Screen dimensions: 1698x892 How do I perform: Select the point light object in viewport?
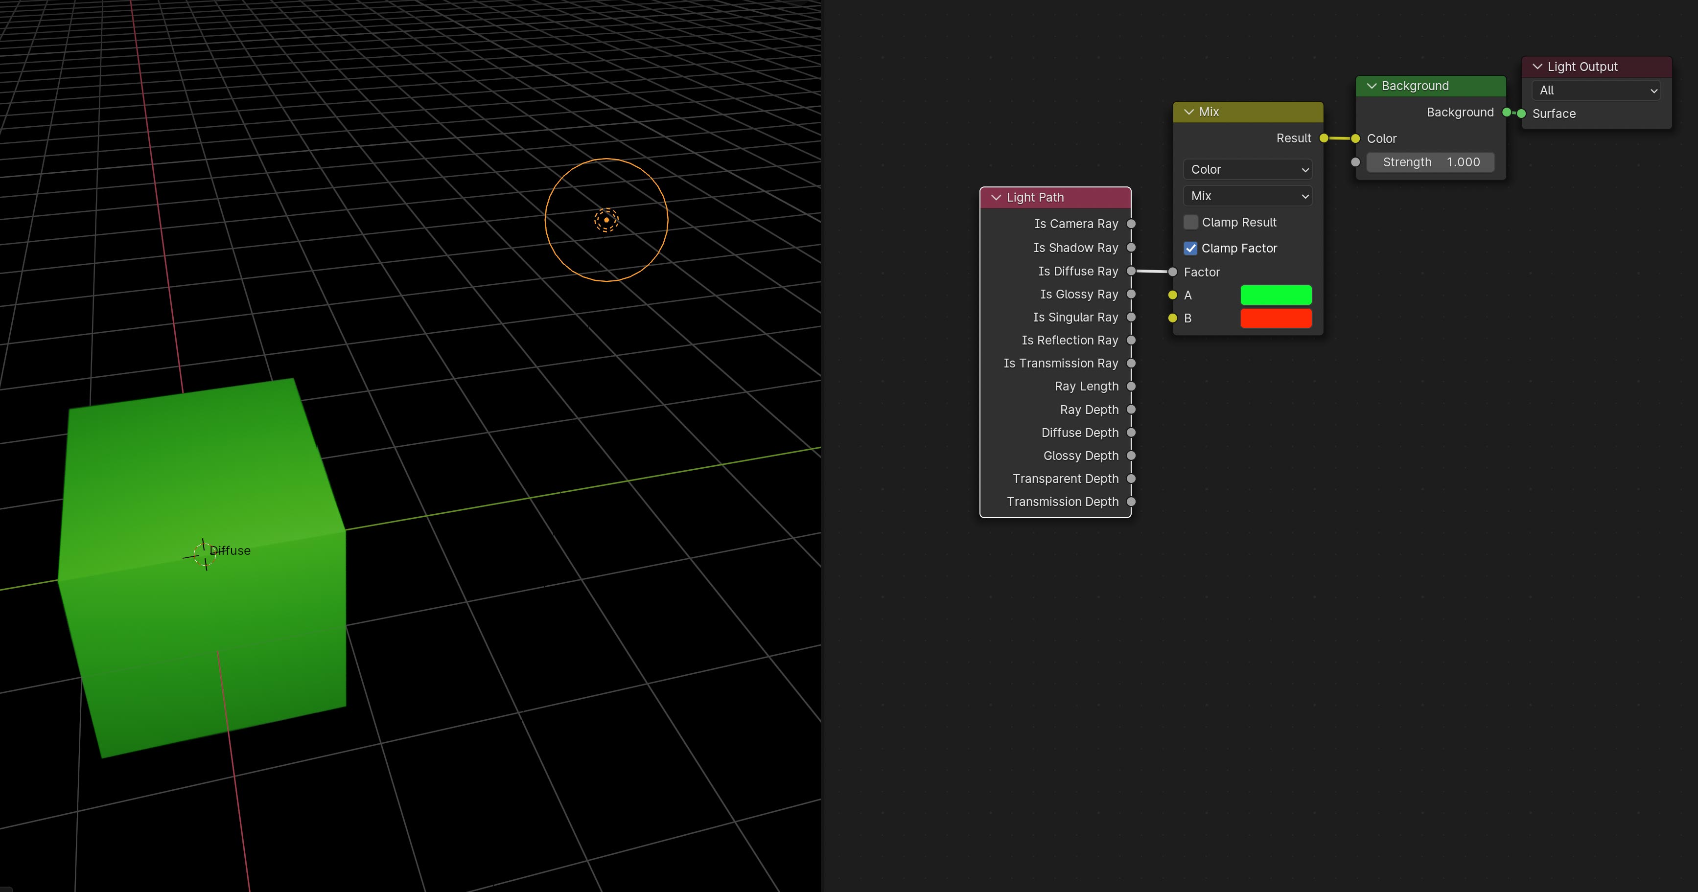[x=606, y=220]
